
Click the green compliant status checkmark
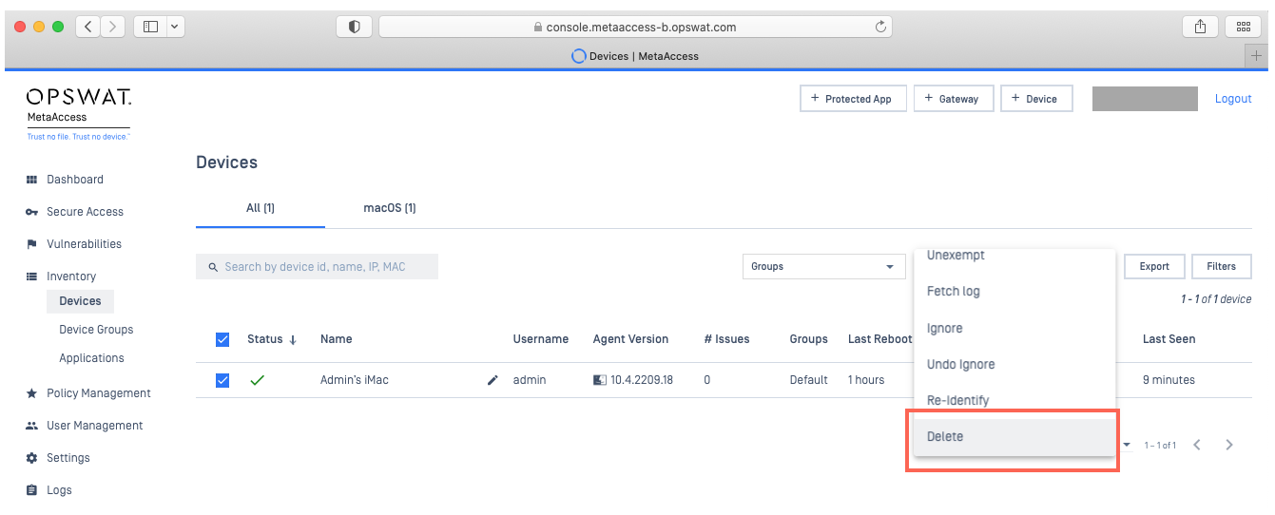pyautogui.click(x=257, y=380)
